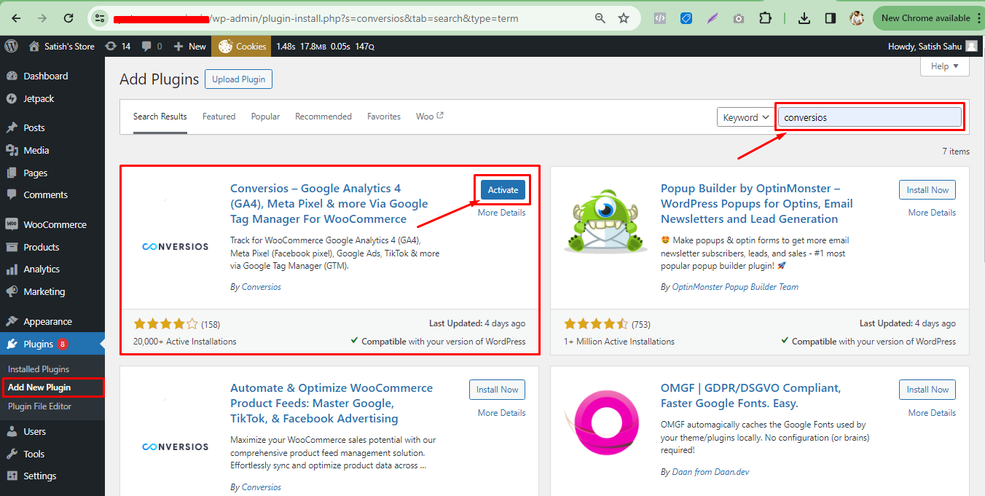This screenshot has height=496, width=985.
Task: Open the Conversios Google Analytics 4 title link
Action: [329, 204]
